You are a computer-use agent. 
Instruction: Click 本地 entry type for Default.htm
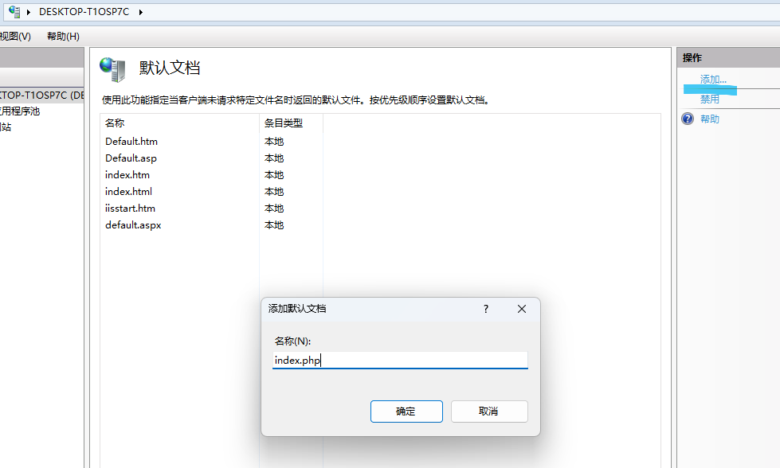(274, 142)
